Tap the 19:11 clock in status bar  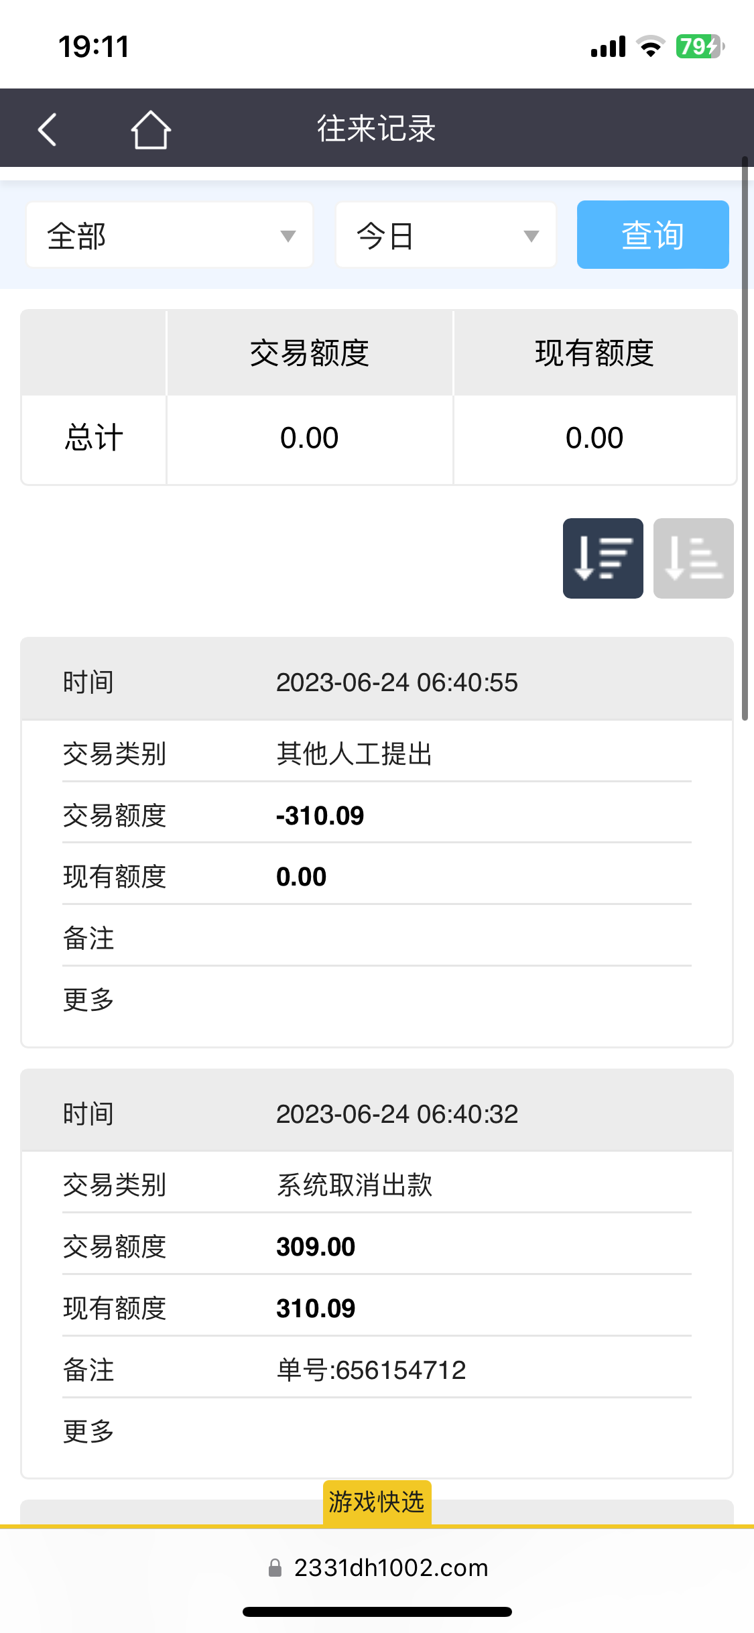pyautogui.click(x=94, y=47)
